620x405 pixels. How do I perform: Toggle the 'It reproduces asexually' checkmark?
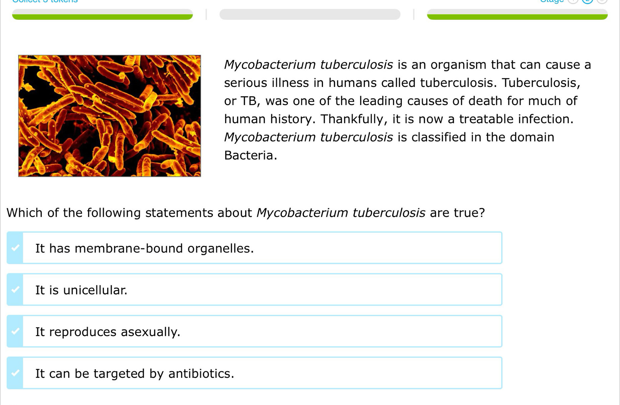coord(15,331)
